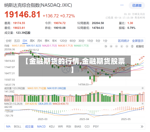Switch to the 分时 chart tab
Image resolution: width=150 pixels, height=132 pixels.
pyautogui.click(x=8, y=41)
